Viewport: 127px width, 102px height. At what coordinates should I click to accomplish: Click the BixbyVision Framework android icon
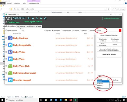pyautogui.click(x=10, y=73)
